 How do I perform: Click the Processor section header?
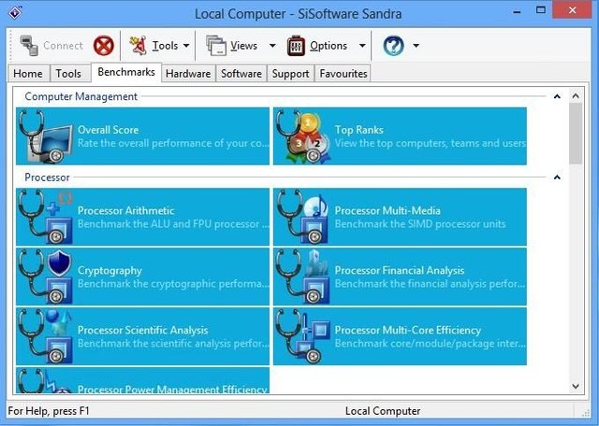pos(48,177)
